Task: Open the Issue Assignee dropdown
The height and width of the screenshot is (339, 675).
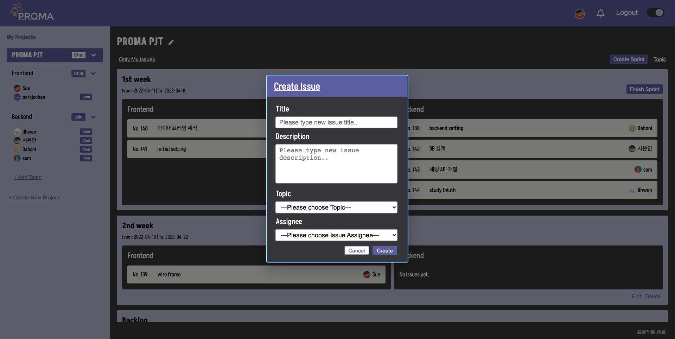Action: [336, 235]
